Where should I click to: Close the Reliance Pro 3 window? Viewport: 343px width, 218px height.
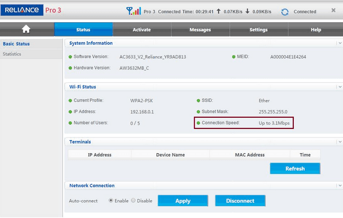click(x=333, y=10)
